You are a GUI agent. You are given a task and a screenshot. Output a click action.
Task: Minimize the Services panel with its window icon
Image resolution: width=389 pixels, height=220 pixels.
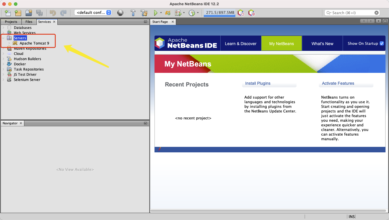146,22
